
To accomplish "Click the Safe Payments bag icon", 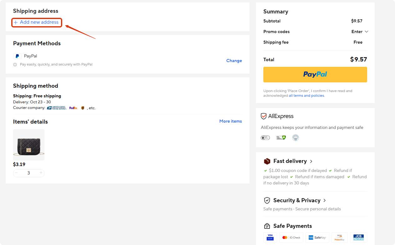I will 267,226.
